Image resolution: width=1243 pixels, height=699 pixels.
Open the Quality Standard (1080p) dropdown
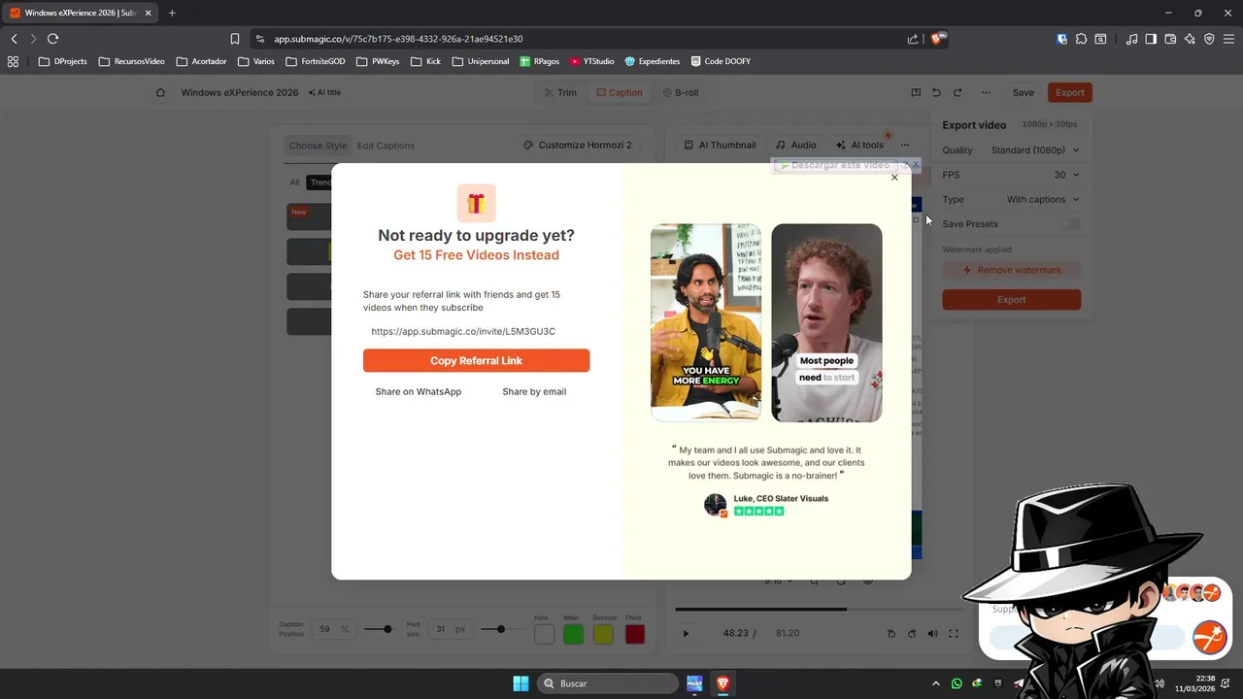tap(1035, 150)
